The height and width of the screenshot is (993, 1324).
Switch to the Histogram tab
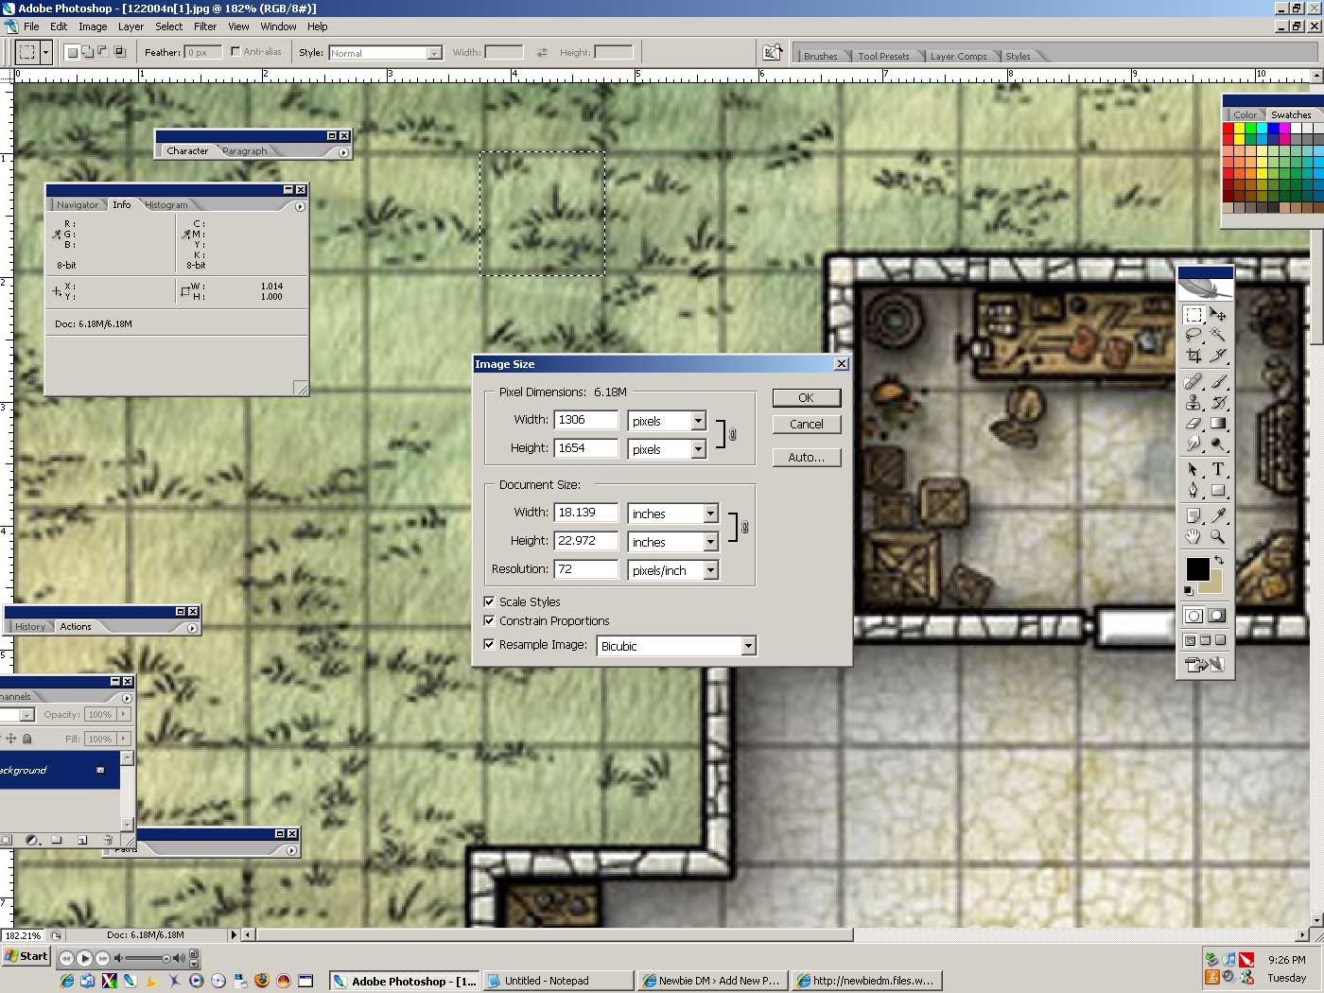(167, 204)
